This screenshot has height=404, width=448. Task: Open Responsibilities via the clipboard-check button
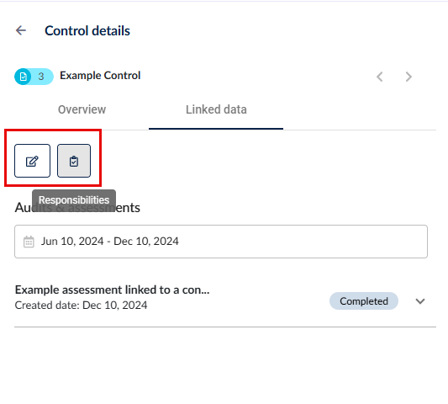(x=74, y=161)
